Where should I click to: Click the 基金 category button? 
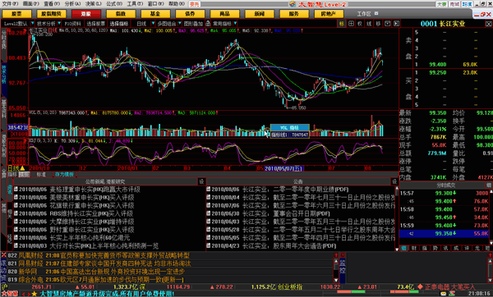point(155,14)
